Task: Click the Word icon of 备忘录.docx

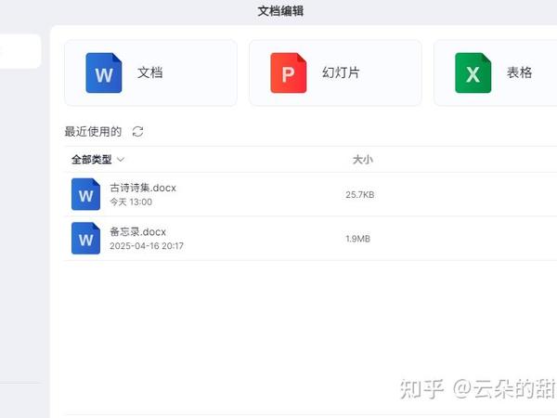Action: click(x=85, y=239)
